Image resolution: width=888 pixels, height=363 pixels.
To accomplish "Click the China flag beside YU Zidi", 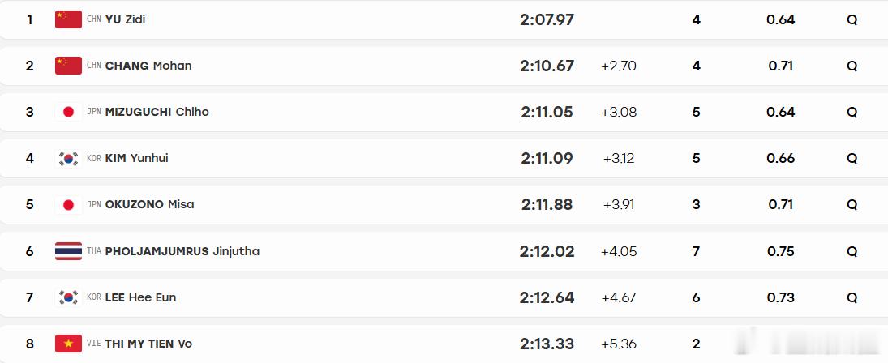I will click(x=68, y=19).
